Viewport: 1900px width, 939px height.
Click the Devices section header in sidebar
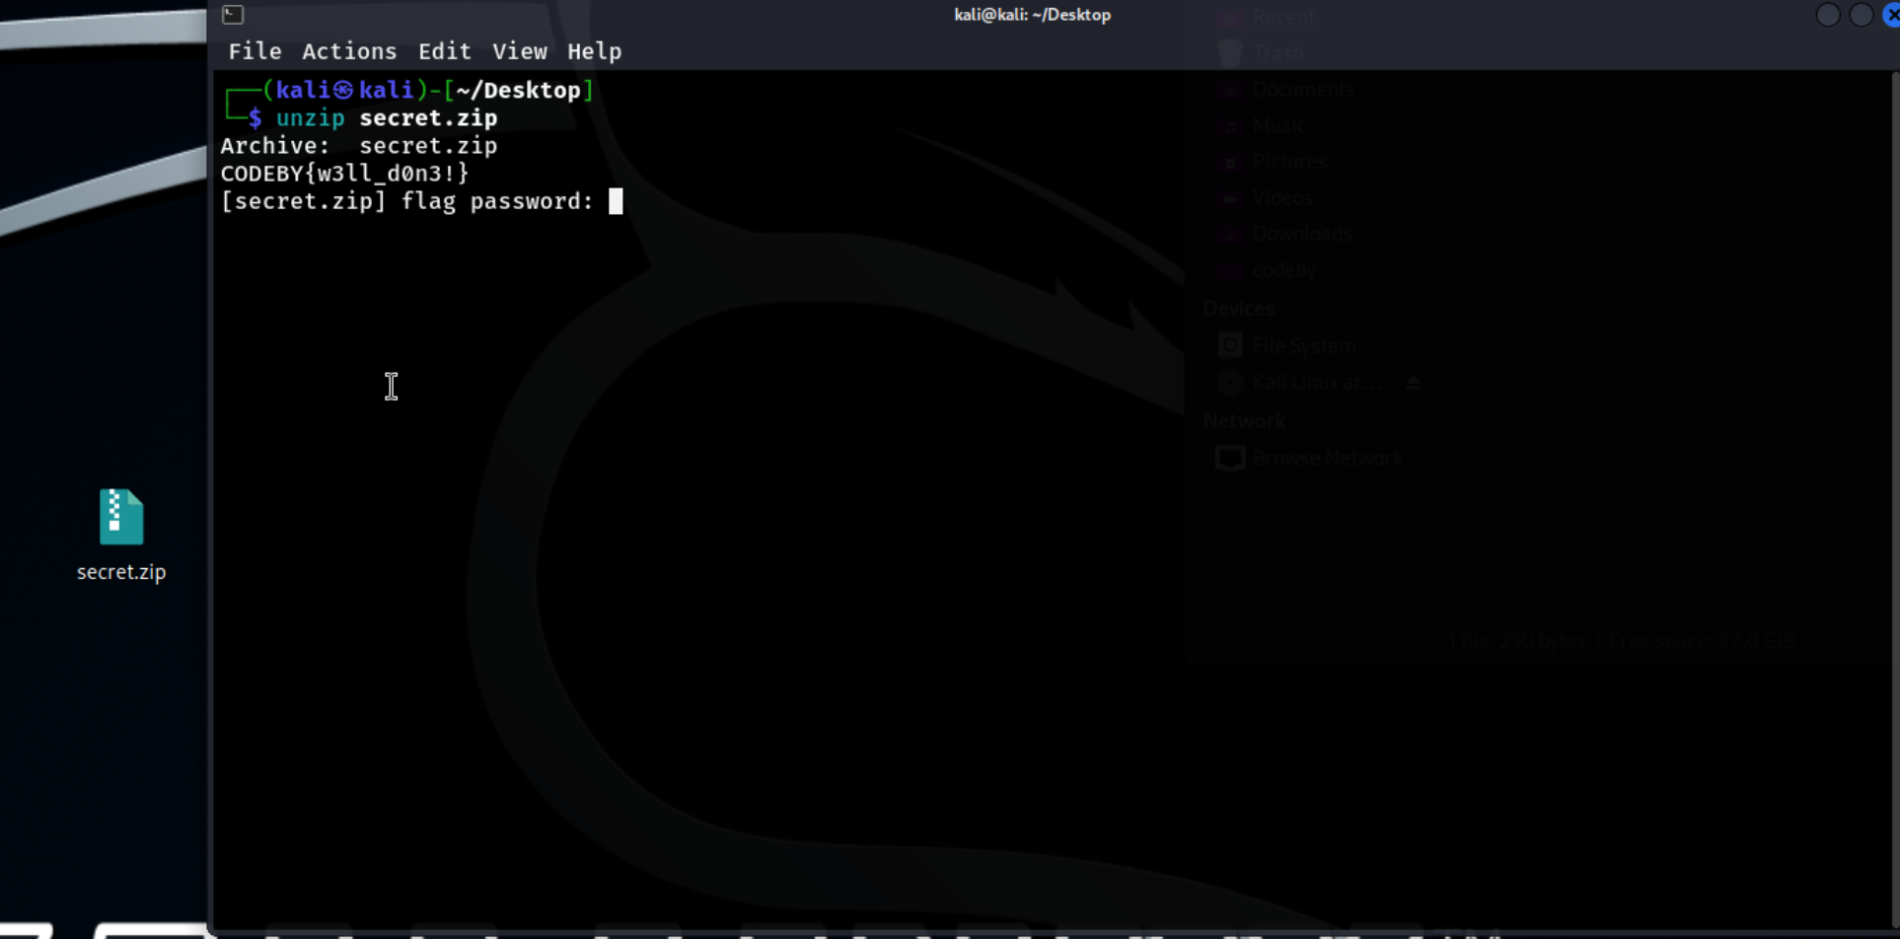click(1238, 309)
